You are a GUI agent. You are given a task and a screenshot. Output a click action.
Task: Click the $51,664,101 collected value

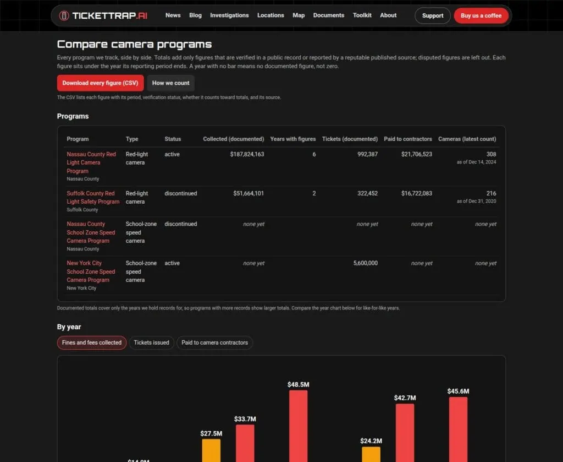coord(249,193)
